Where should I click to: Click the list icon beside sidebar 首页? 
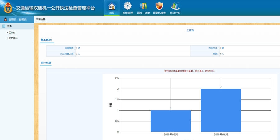click(x=4, y=26)
